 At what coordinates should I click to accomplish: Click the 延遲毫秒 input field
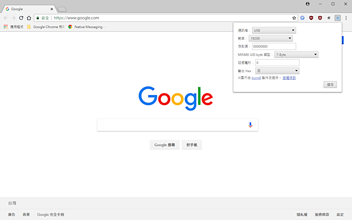(277, 63)
